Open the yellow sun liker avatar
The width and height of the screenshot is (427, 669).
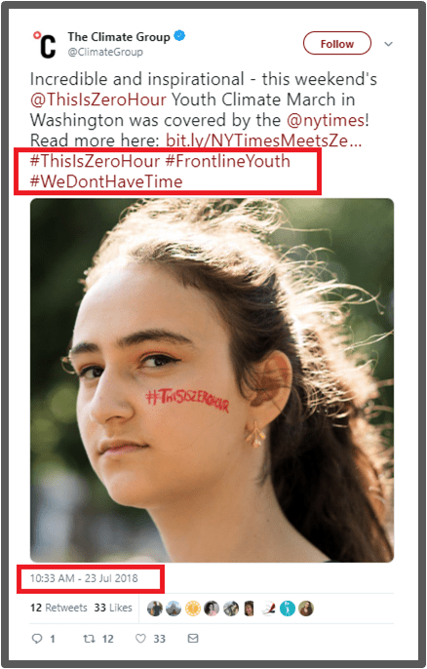[193, 609]
